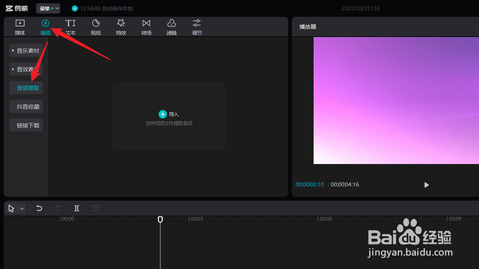This screenshot has width=479, height=269.
Task: Click the total duration 00:00:04:16
Action: tap(345, 185)
